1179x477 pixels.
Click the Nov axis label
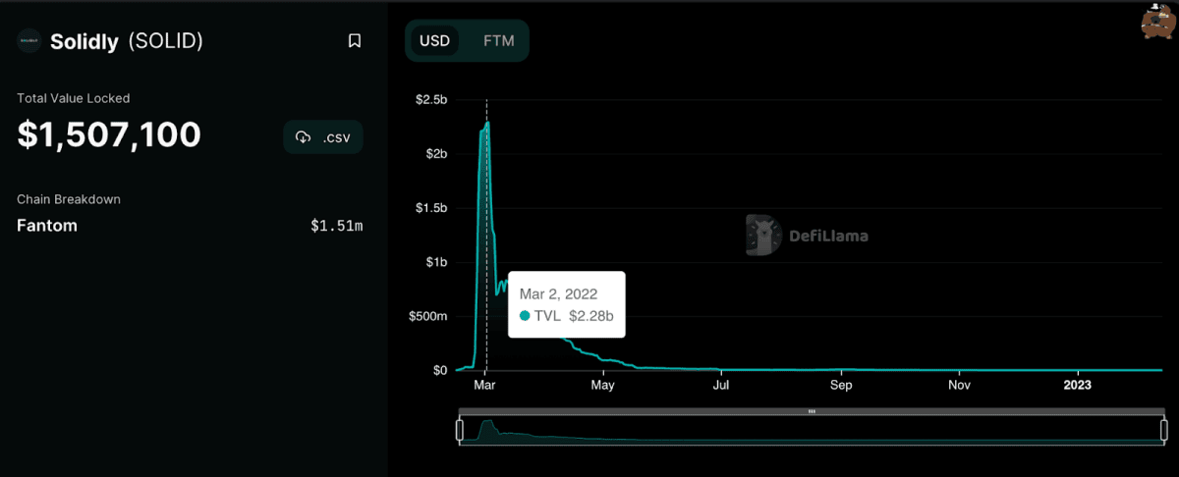960,386
